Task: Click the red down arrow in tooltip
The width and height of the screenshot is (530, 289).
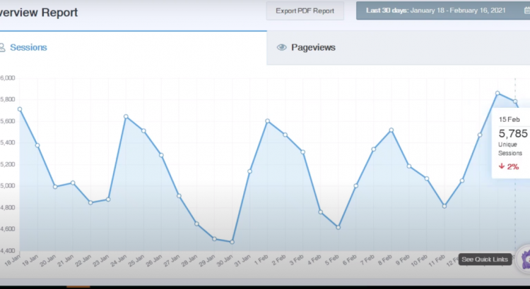Action: tap(501, 166)
